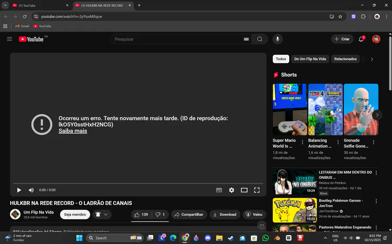Open the on-screen keyboard in search box

(x=246, y=39)
